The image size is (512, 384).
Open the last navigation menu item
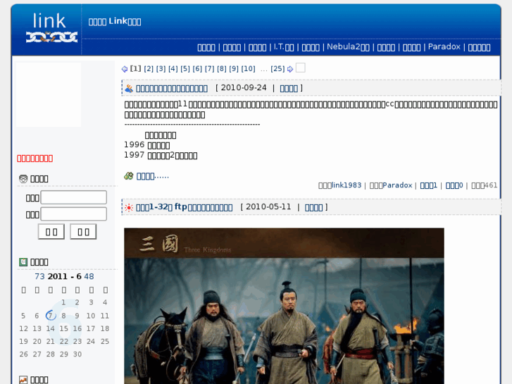point(480,47)
